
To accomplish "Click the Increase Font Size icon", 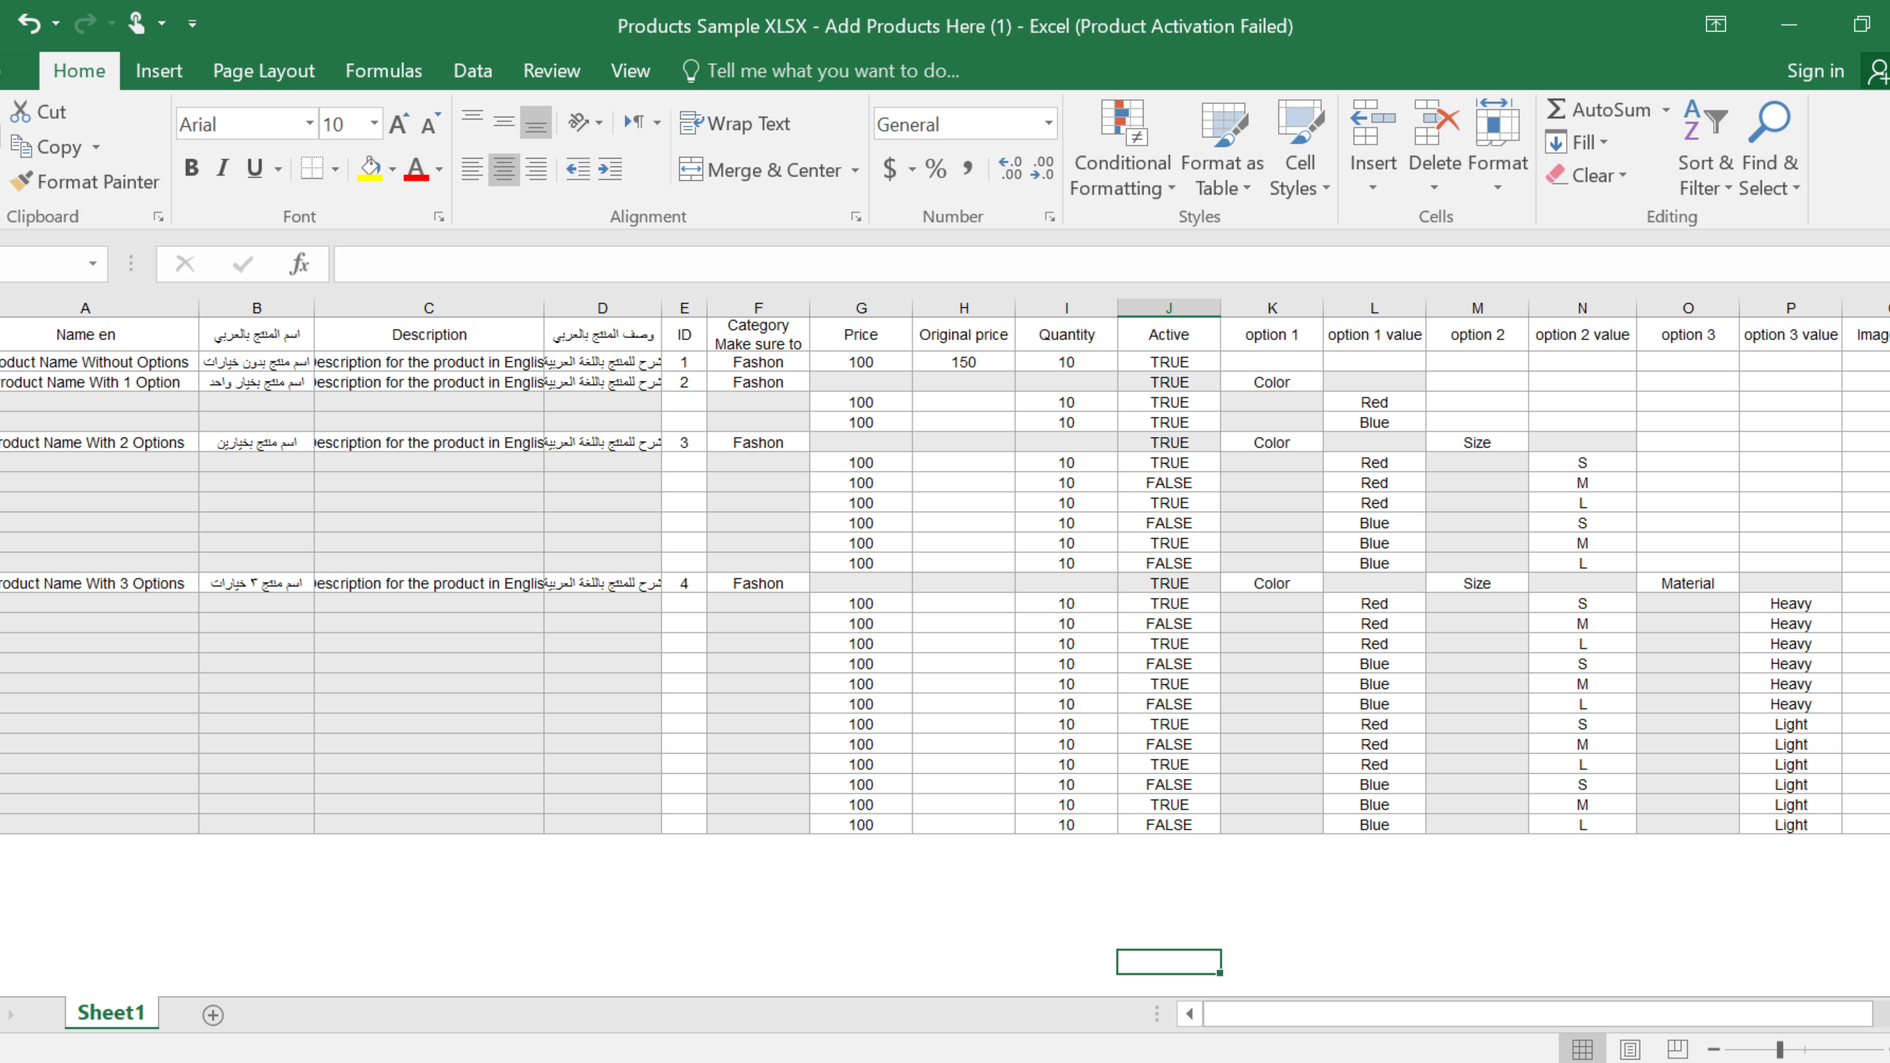I will tap(398, 124).
